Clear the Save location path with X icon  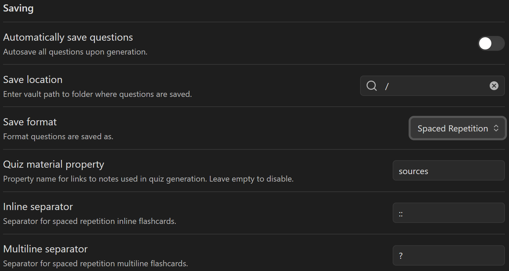click(x=494, y=86)
